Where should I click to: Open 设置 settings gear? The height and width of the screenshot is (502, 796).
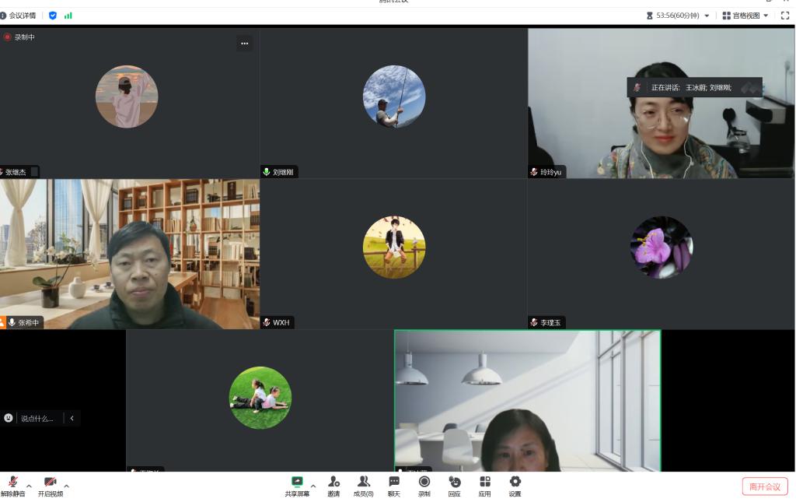515,486
